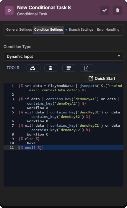Viewport: 127px width, 208px height.
Task: Click the Next text on line 10
Action: coord(31,143)
